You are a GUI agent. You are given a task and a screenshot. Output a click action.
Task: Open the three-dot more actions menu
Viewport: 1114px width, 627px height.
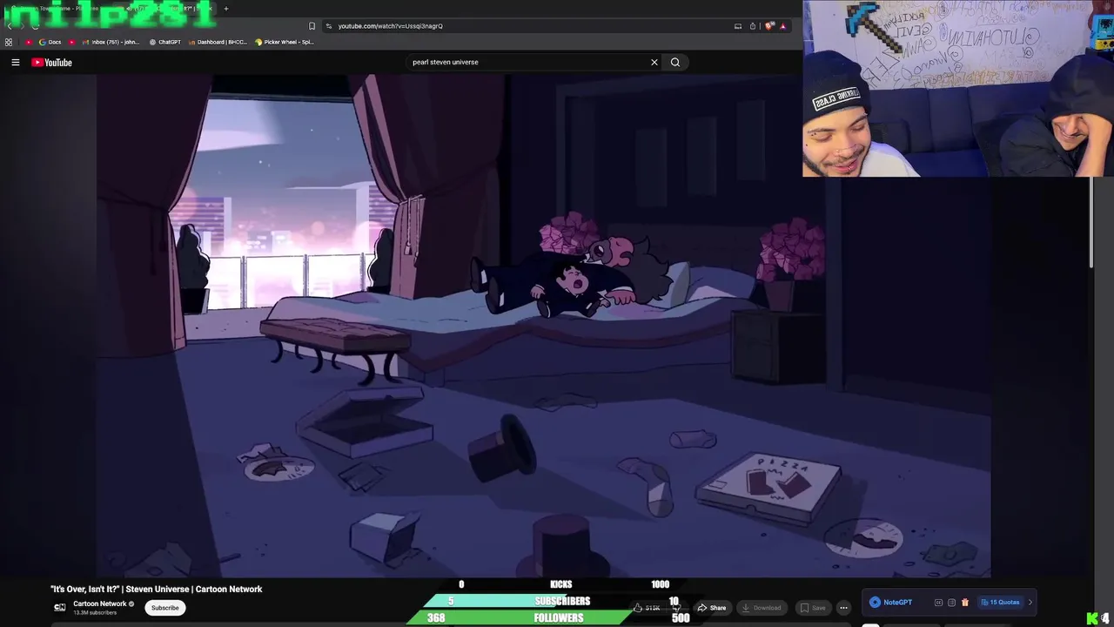843,608
